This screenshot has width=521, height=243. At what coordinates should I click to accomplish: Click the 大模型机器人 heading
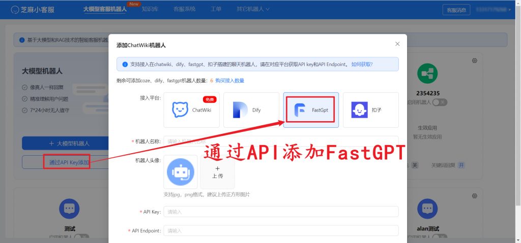pyautogui.click(x=42, y=71)
